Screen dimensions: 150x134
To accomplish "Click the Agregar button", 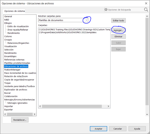I will 118,30.
